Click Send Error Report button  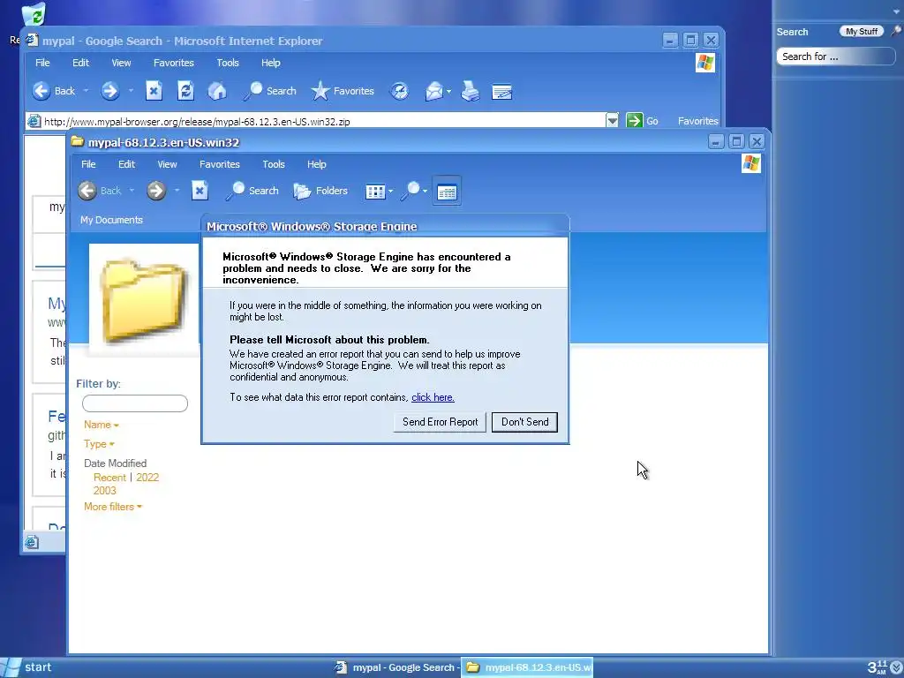pyautogui.click(x=440, y=422)
